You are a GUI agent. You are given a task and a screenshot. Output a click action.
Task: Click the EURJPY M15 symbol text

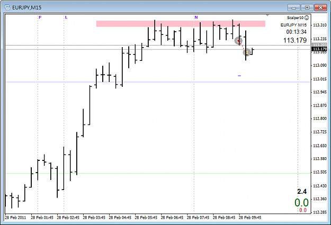pos(293,25)
